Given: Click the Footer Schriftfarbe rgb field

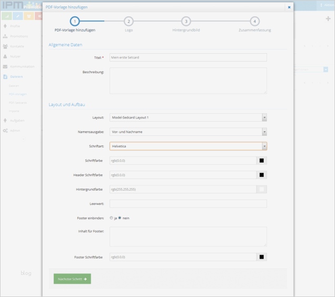Looking at the screenshot, I should 183,257.
